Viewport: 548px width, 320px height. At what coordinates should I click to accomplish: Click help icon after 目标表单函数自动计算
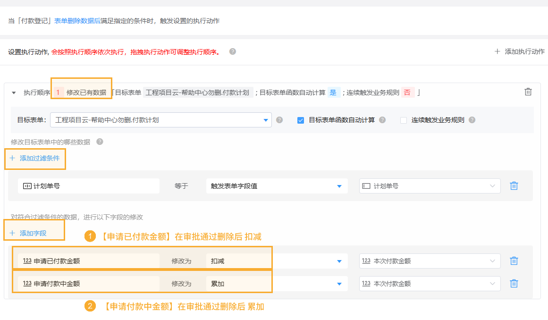(382, 120)
